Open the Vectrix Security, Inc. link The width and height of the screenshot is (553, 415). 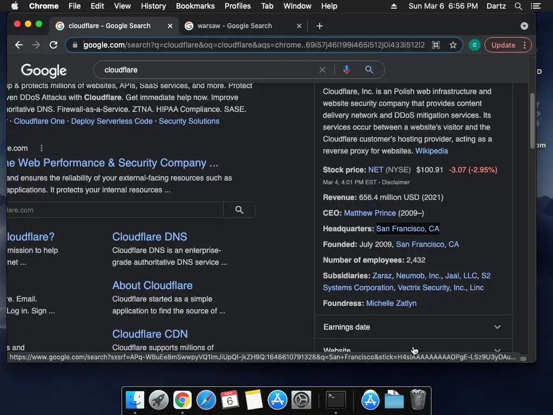pyautogui.click(x=431, y=287)
